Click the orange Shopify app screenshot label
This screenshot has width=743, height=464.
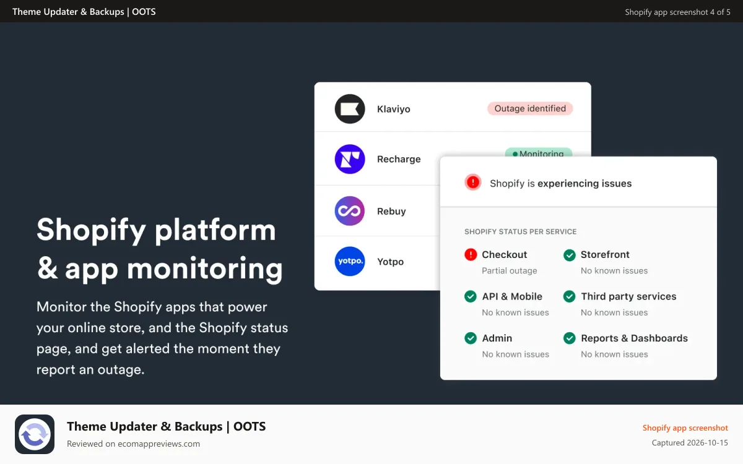(685, 427)
